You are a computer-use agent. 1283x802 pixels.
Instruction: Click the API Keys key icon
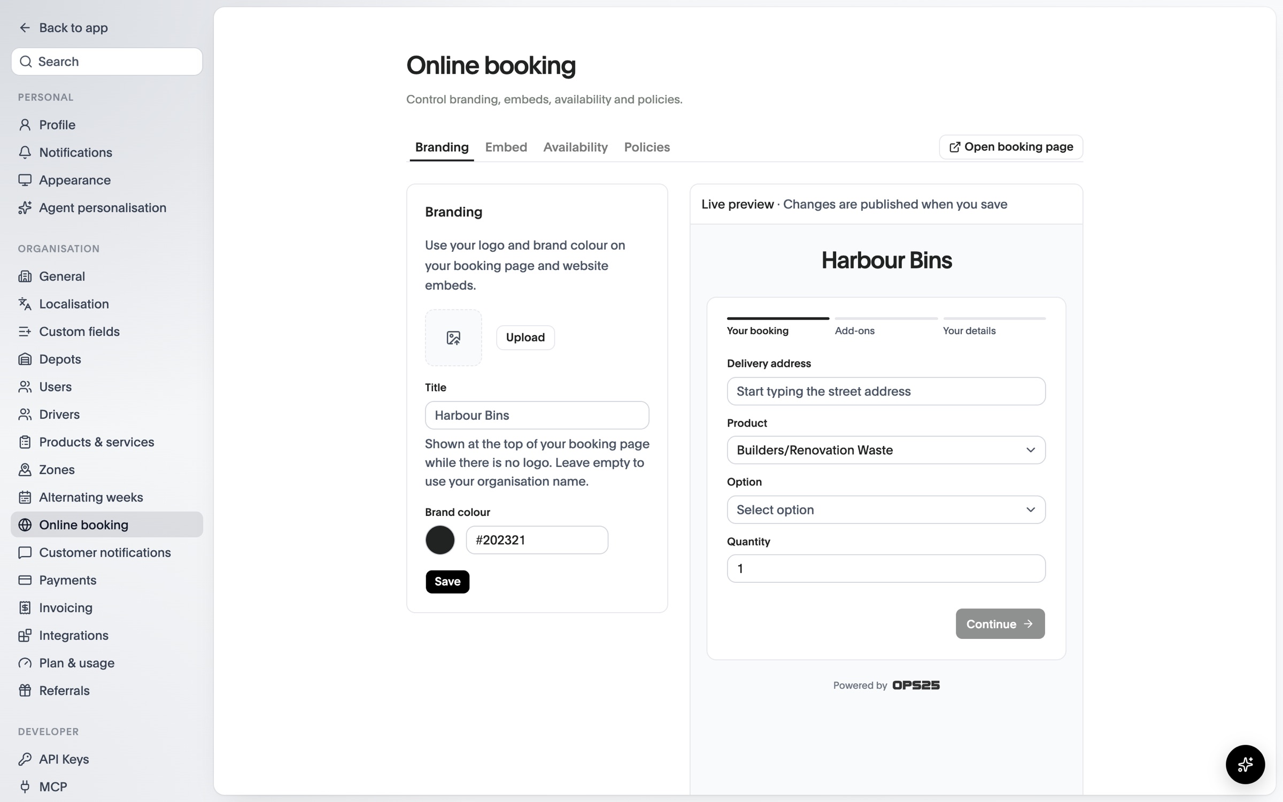25,759
